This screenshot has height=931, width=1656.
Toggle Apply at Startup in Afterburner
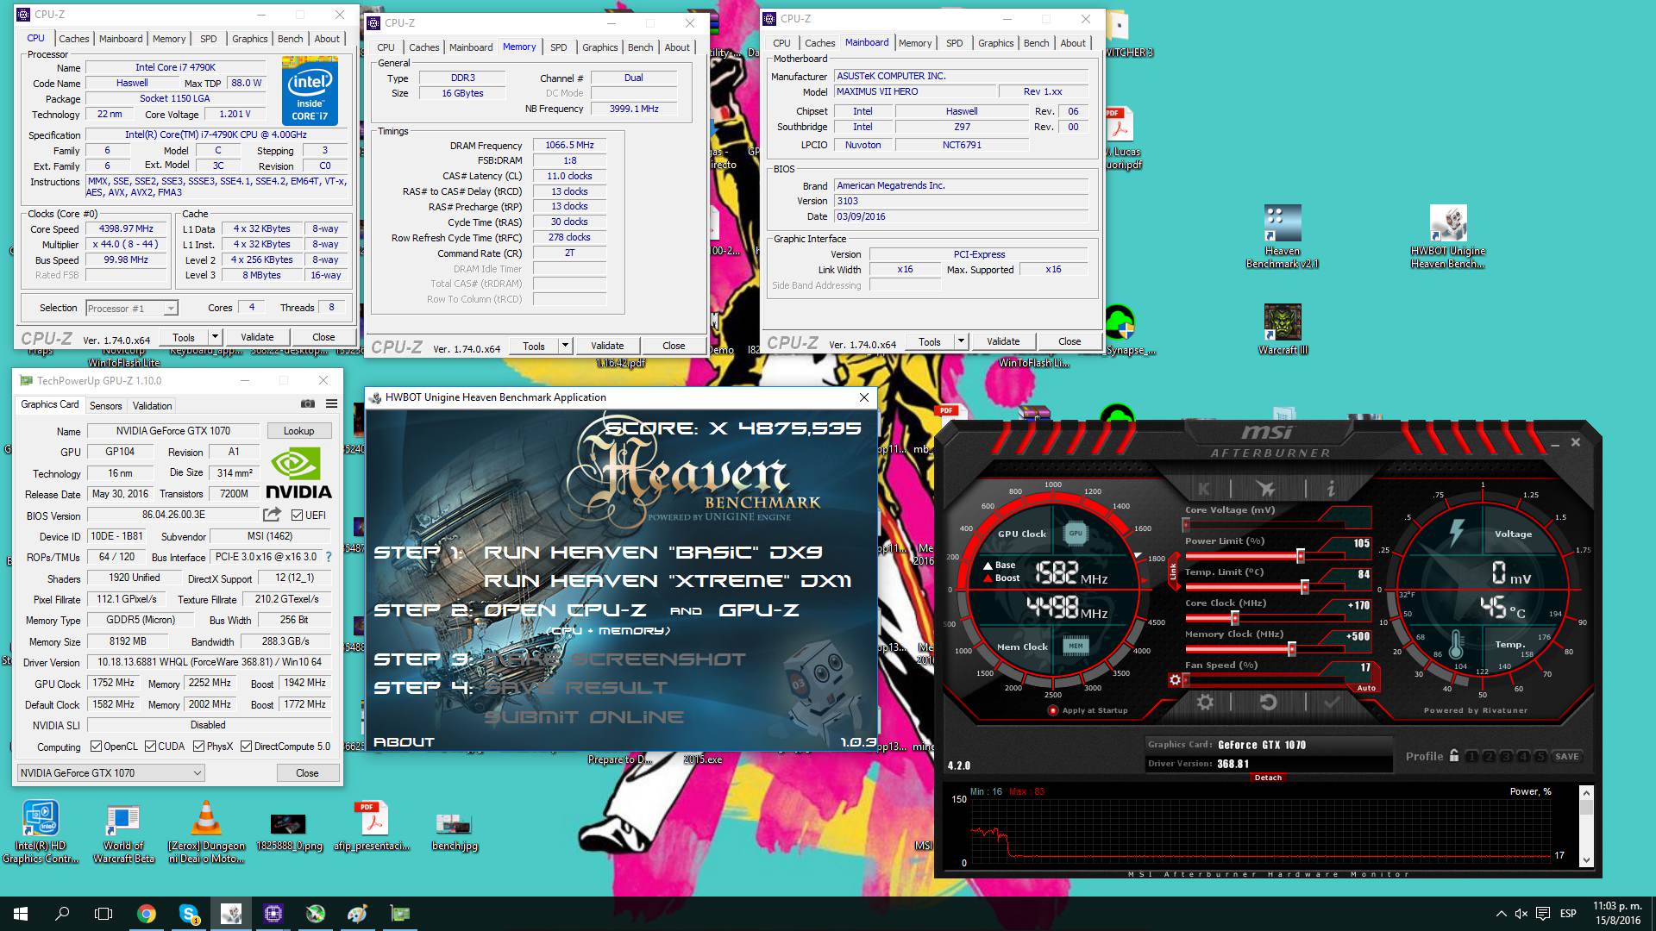point(1053,710)
